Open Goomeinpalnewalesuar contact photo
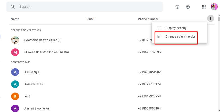The width and height of the screenshot is (220, 112). pos(15,40)
